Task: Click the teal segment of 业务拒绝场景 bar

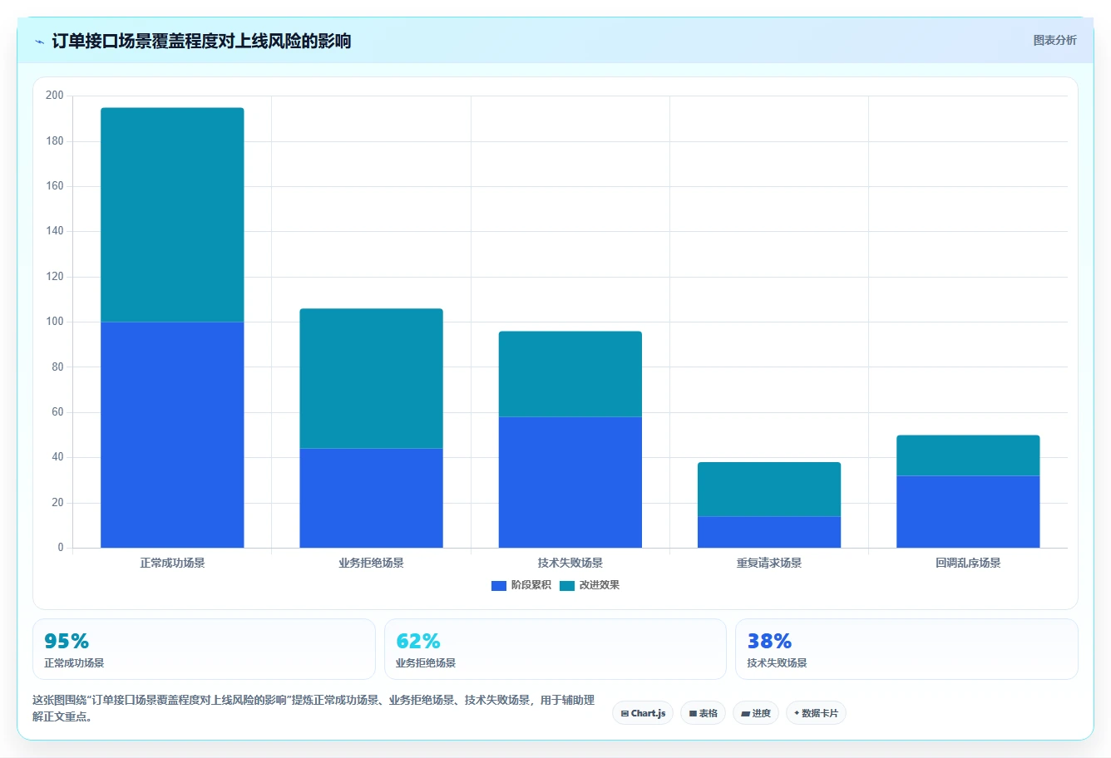Action: coord(371,378)
